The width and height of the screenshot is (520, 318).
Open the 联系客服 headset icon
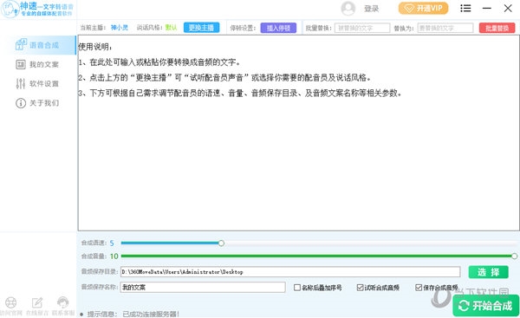tap(62, 302)
